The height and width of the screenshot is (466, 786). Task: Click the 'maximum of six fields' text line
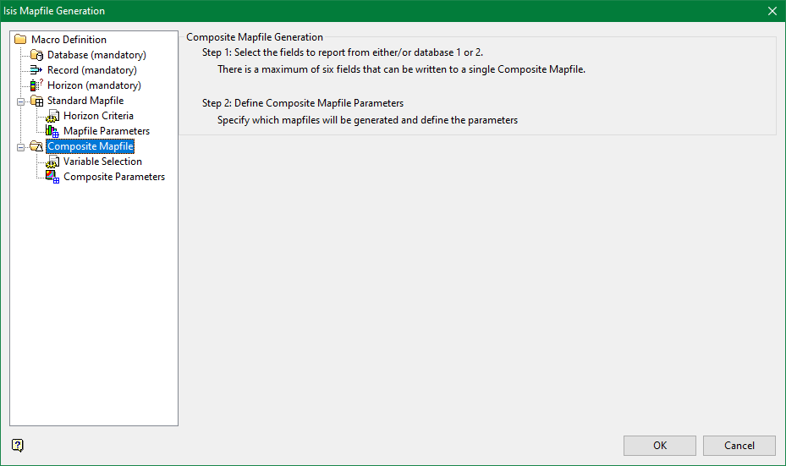(401, 69)
